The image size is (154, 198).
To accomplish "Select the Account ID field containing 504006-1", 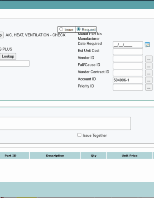I will 128,80.
